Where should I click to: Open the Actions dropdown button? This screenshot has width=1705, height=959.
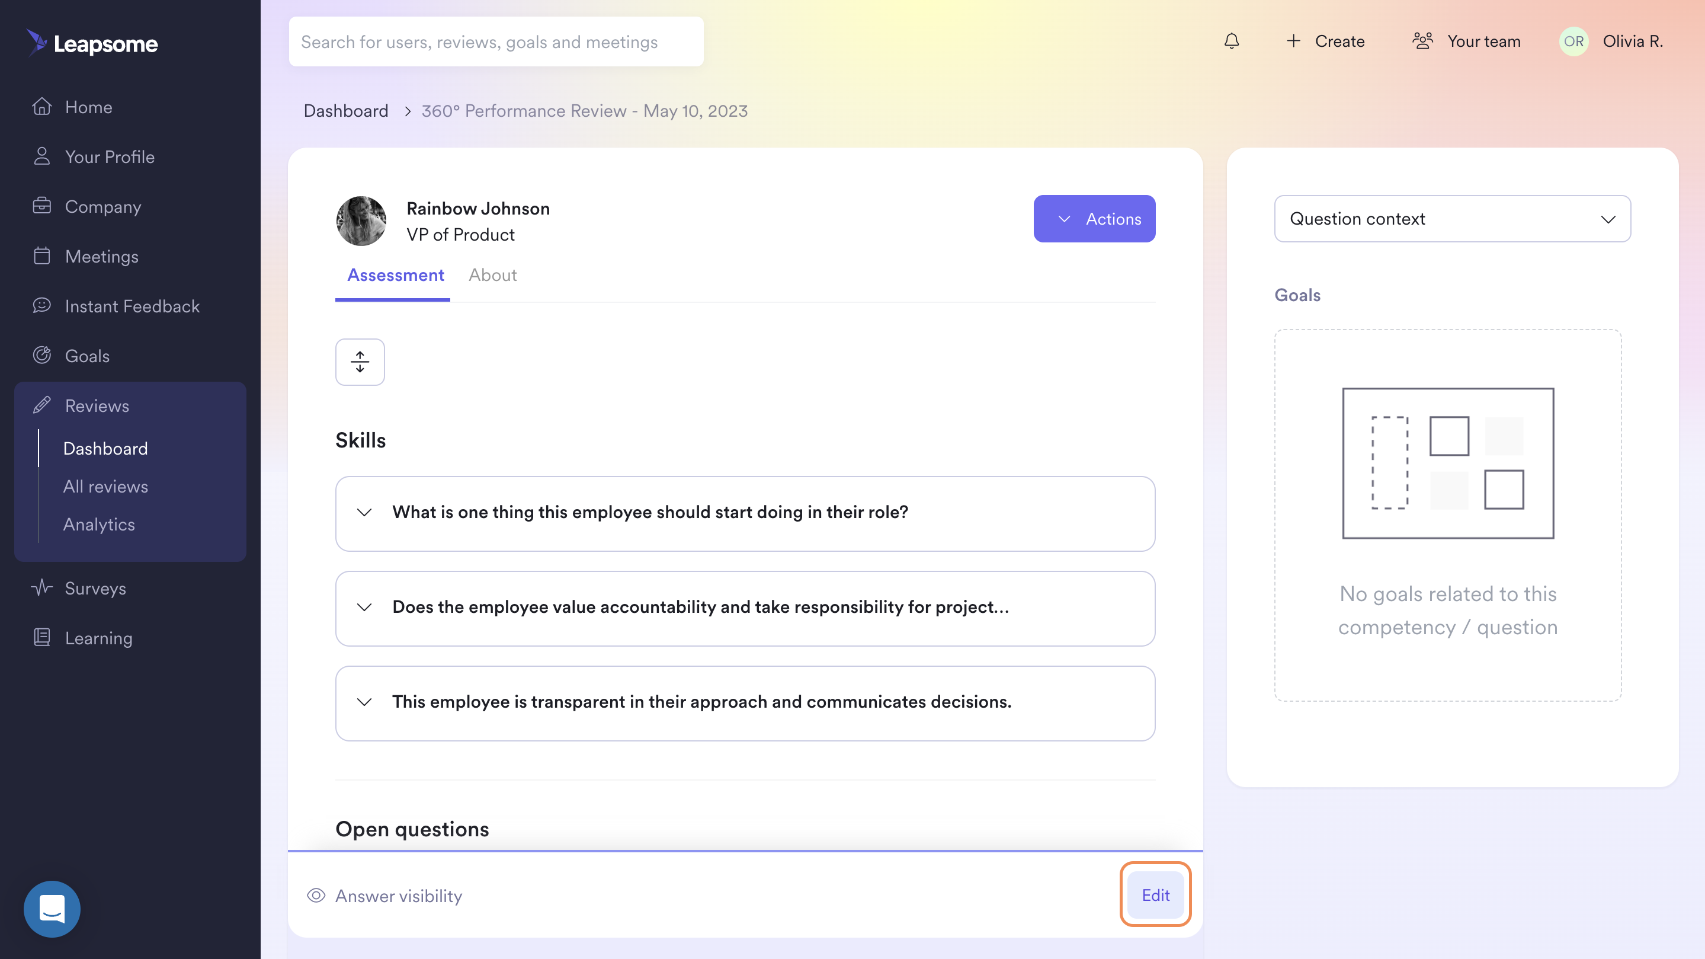click(x=1094, y=219)
